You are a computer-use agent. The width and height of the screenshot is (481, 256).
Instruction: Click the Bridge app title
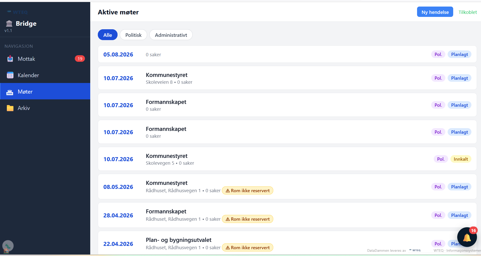[x=26, y=23]
